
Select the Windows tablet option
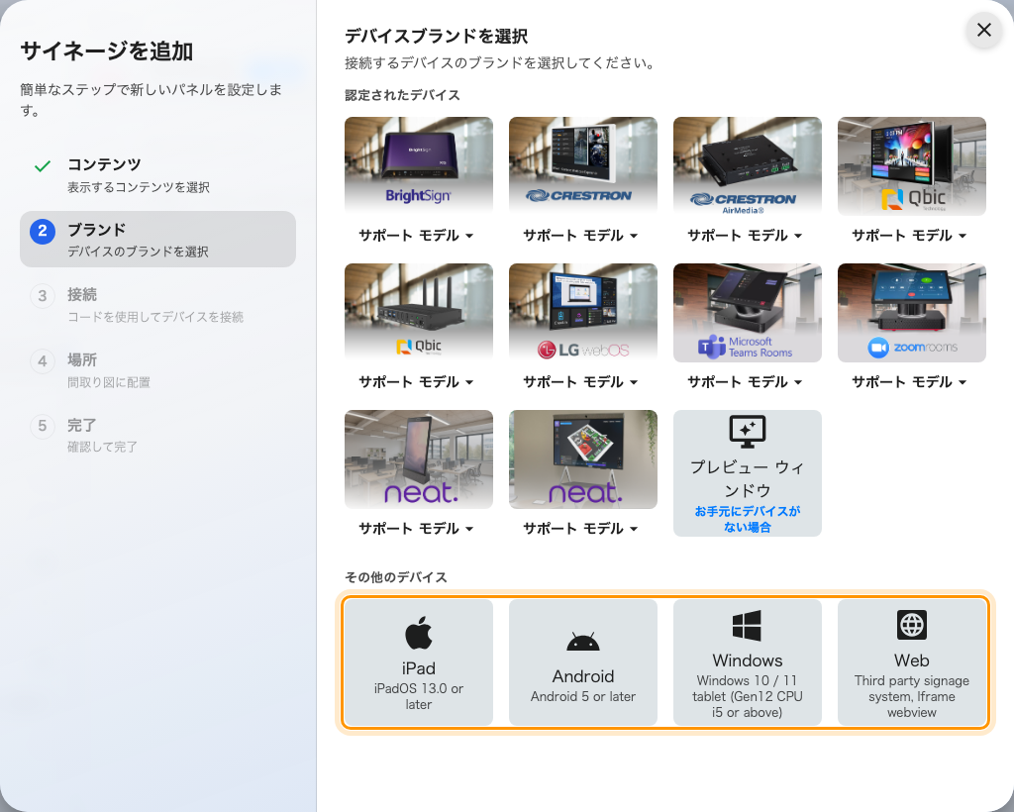point(747,662)
